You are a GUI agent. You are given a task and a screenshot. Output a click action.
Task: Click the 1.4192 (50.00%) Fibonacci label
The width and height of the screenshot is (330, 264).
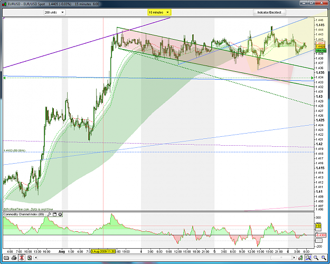(x=14, y=150)
